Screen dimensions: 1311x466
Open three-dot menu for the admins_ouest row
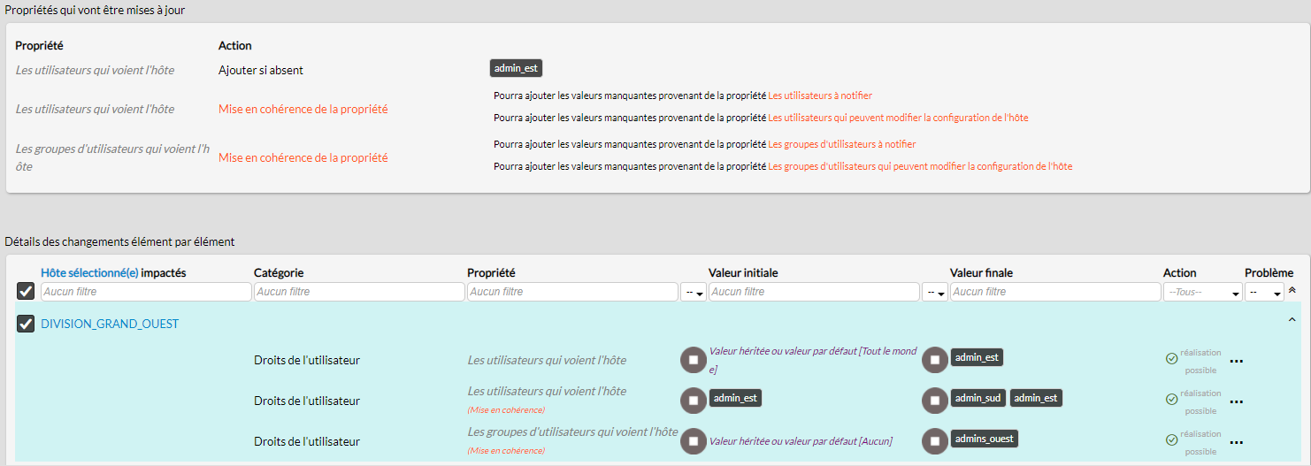tap(1237, 442)
